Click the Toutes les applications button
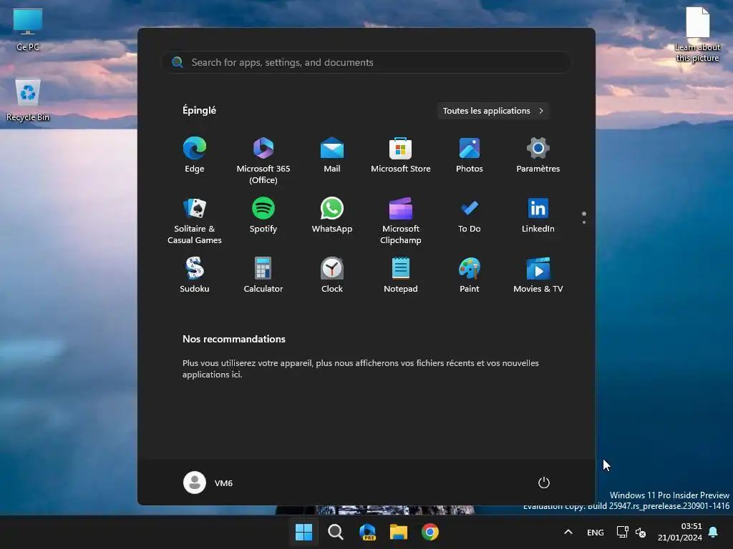 tap(493, 111)
